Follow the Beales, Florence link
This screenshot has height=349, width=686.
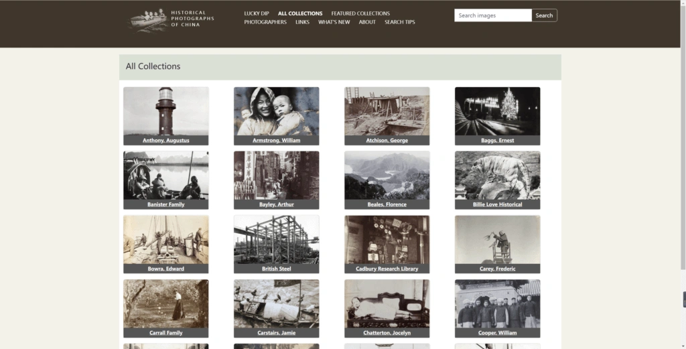387,204
